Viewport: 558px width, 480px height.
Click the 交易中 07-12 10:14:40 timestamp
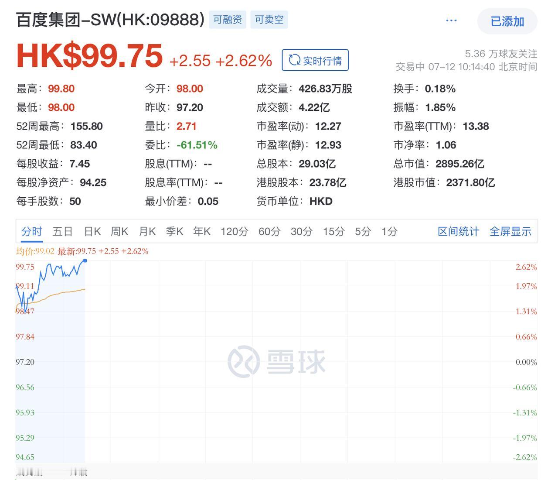pos(466,67)
